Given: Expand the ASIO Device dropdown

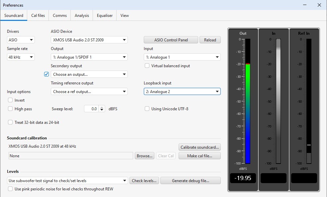Looking at the screenshot, I should (89, 40).
